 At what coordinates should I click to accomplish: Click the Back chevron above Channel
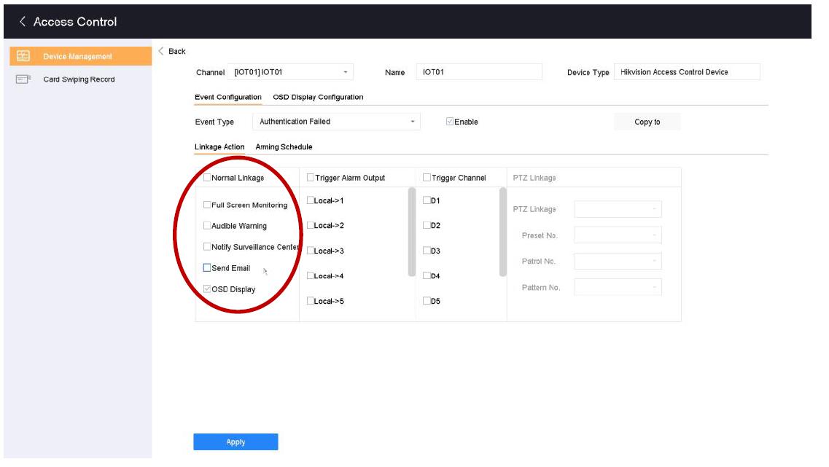161,51
